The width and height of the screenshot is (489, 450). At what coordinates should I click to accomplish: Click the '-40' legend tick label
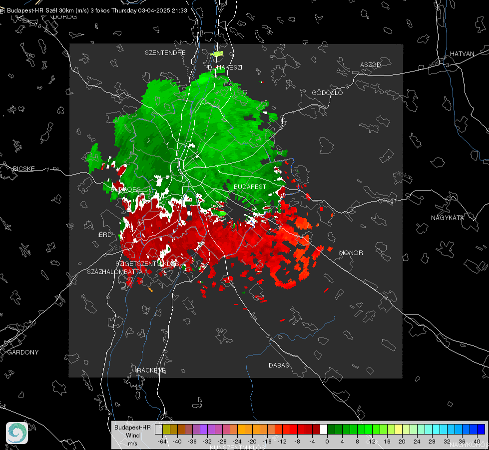tap(177, 441)
